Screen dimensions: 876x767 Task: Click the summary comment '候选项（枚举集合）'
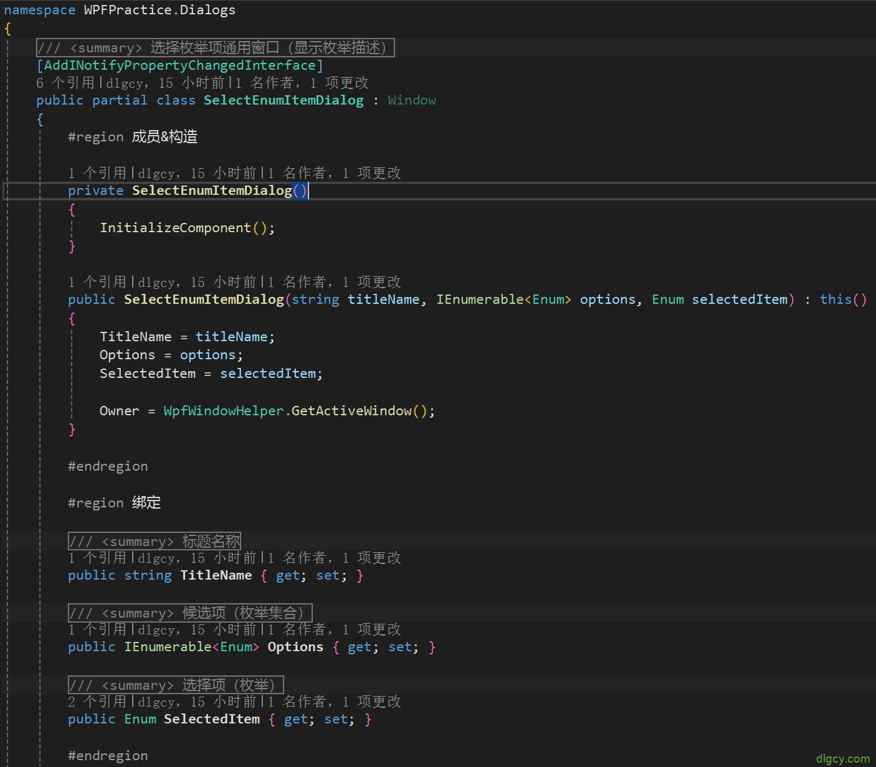point(190,613)
